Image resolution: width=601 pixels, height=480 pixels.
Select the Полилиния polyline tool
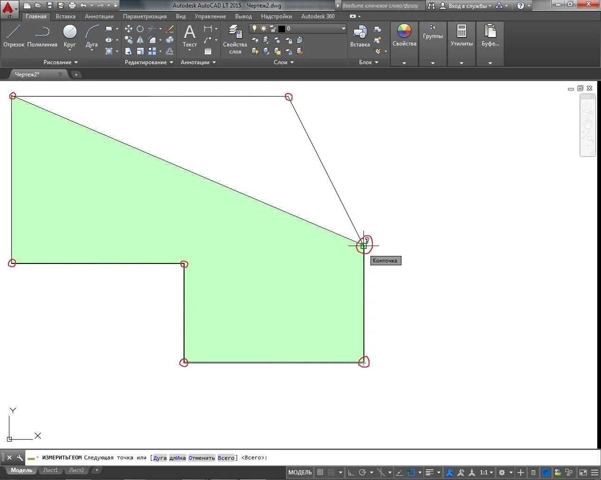[x=42, y=36]
